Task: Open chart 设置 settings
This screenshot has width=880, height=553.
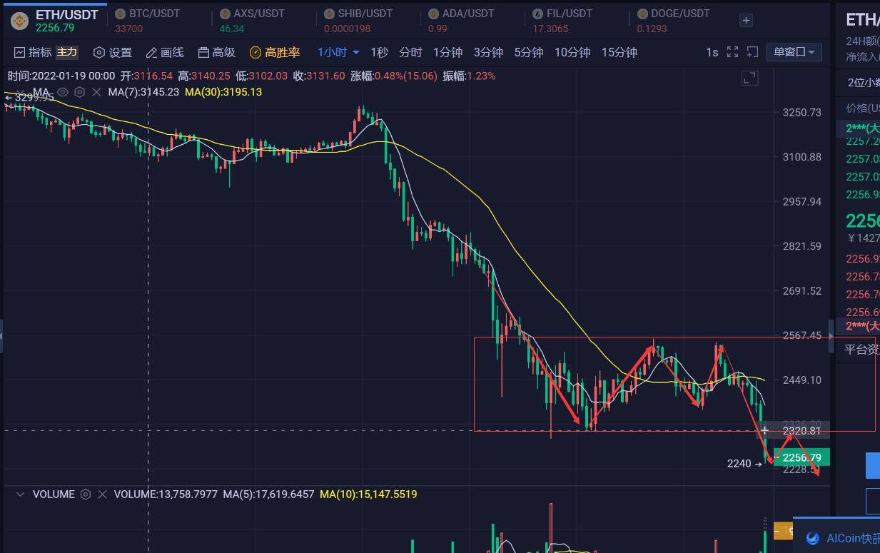Action: (113, 52)
